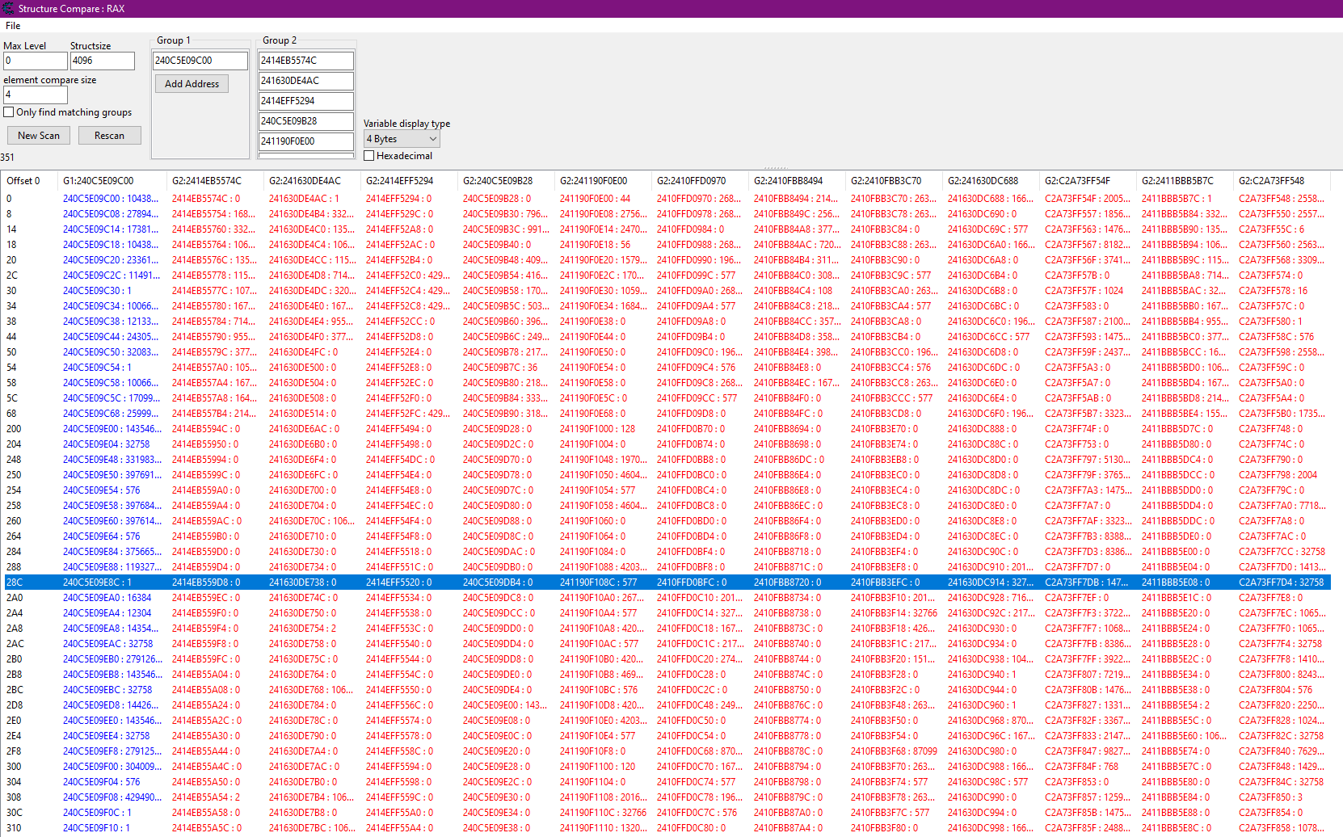Click cell 240C5E09EAC : 32758
The height and width of the screenshot is (837, 1343).
(x=107, y=644)
